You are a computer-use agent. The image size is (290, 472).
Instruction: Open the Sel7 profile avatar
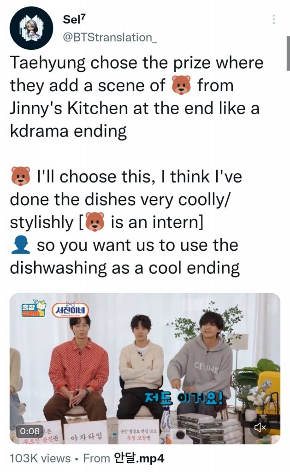tap(31, 28)
